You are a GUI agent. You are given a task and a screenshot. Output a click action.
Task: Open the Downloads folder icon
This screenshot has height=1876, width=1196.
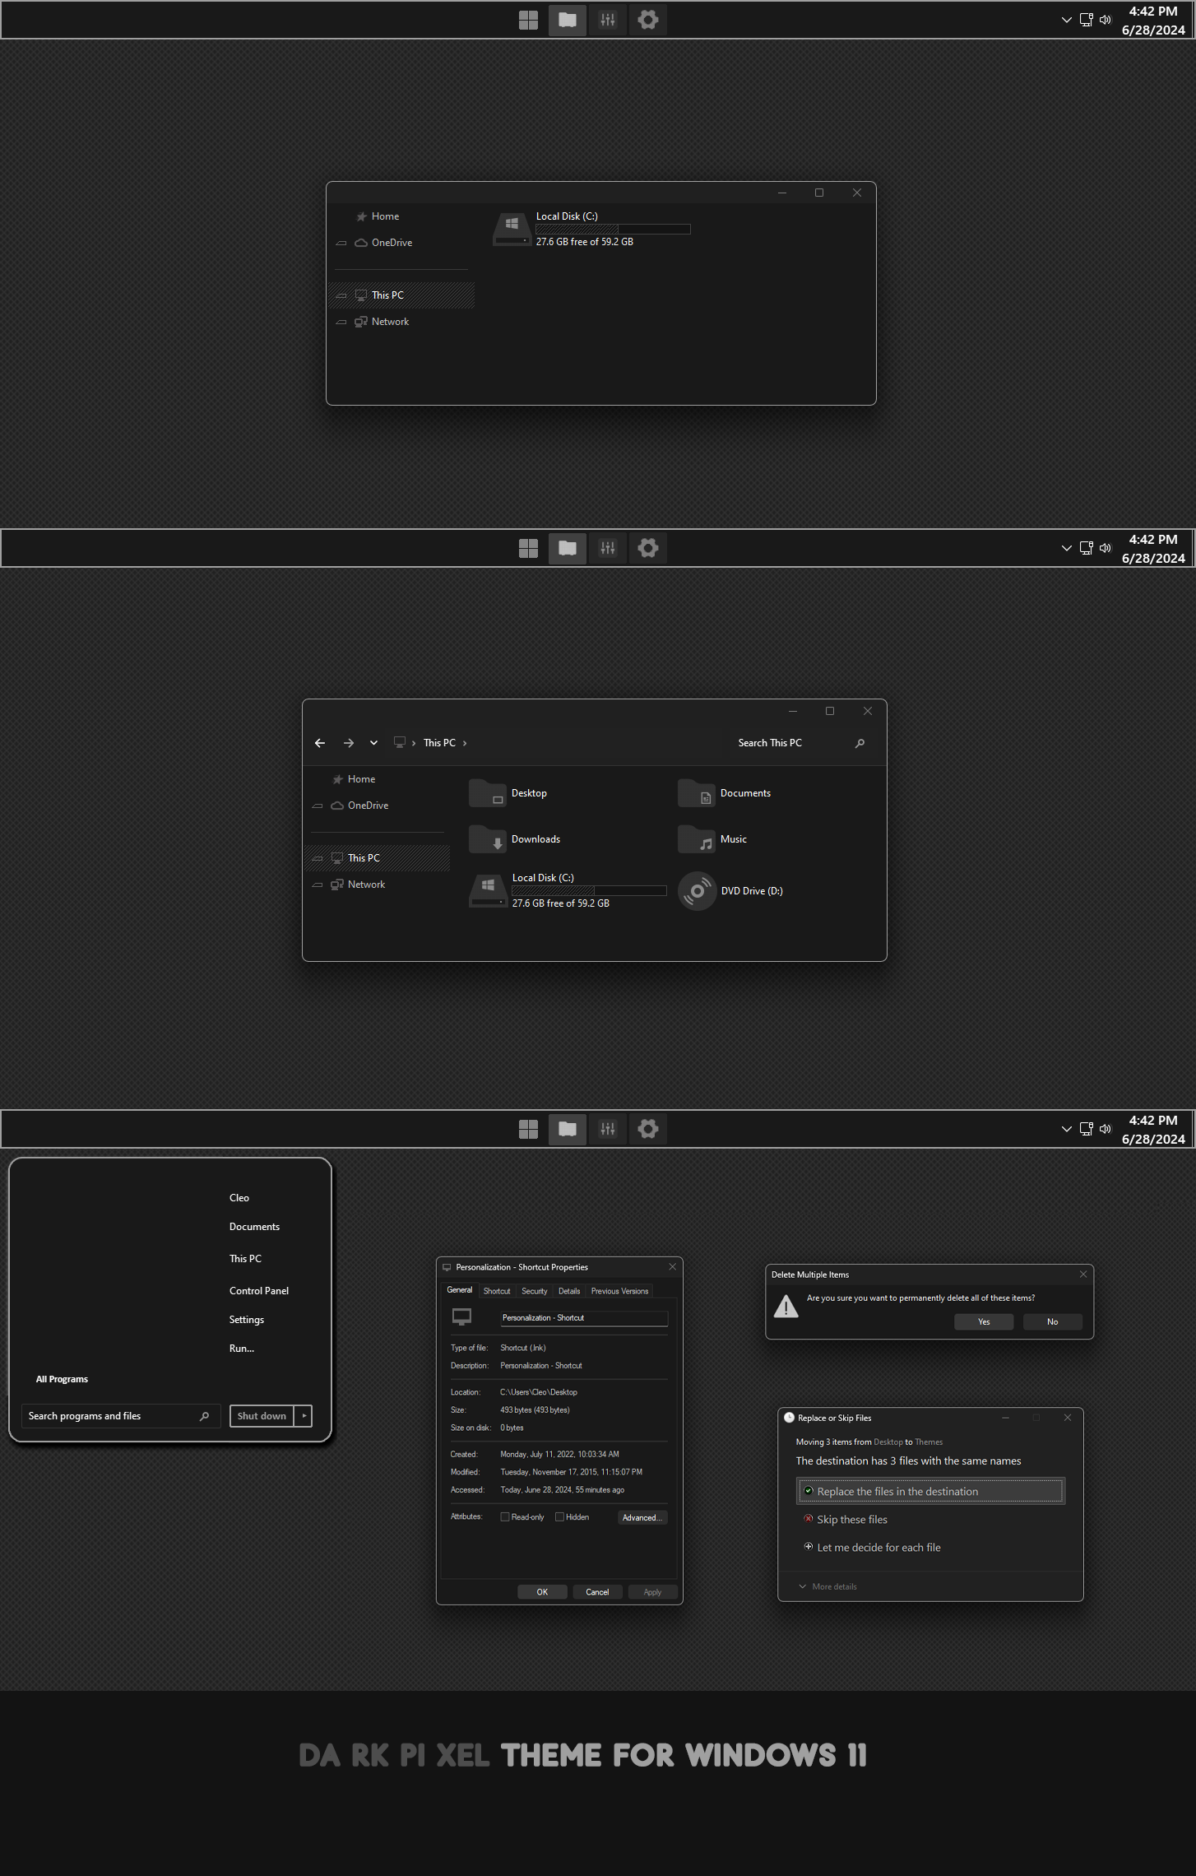click(x=487, y=839)
